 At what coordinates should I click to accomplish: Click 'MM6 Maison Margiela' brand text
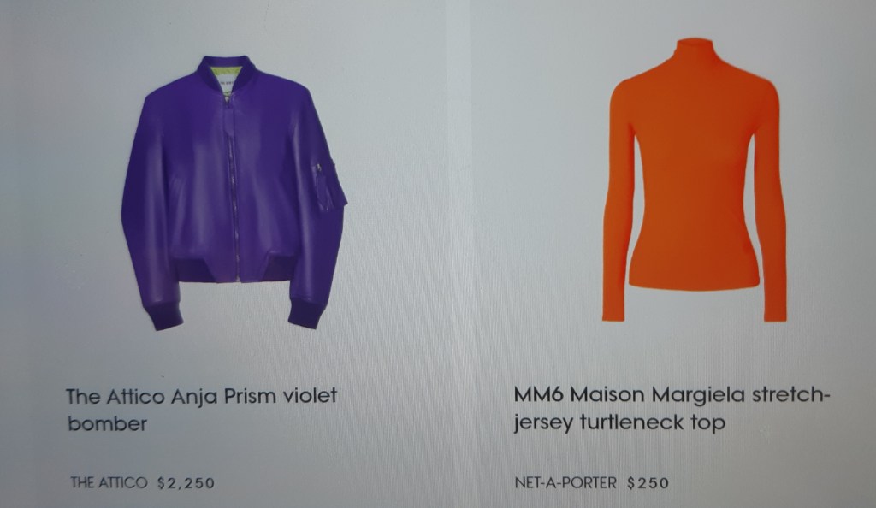pyautogui.click(x=629, y=395)
